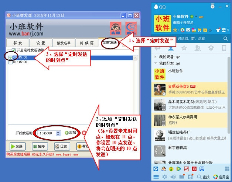
Task: Open the shopping cart icon in QQ
Action: 199,30
